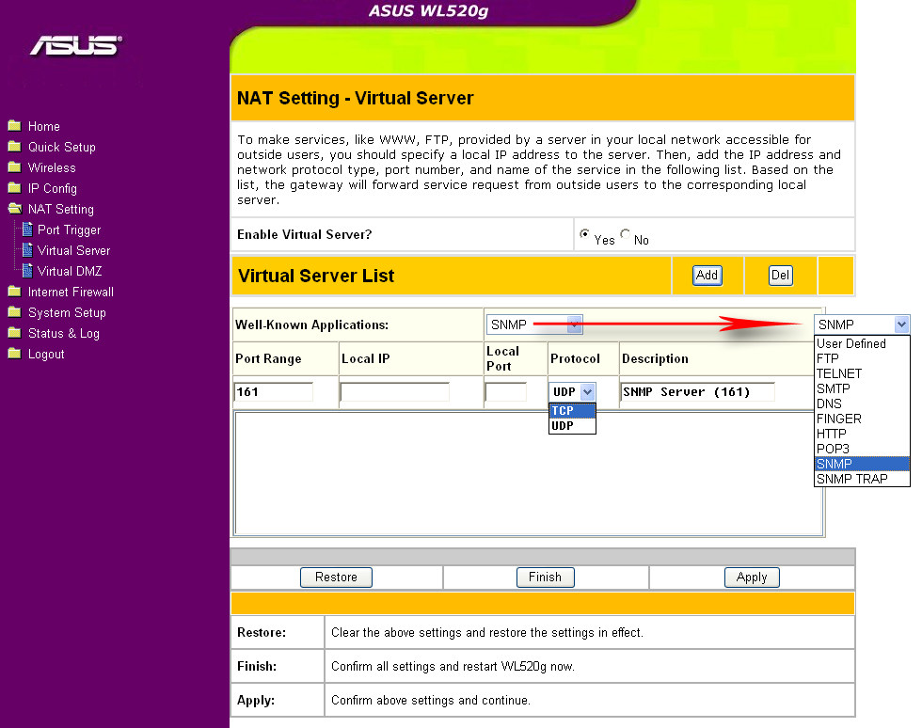Click the Del button
The width and height of the screenshot is (922, 728).
780,276
